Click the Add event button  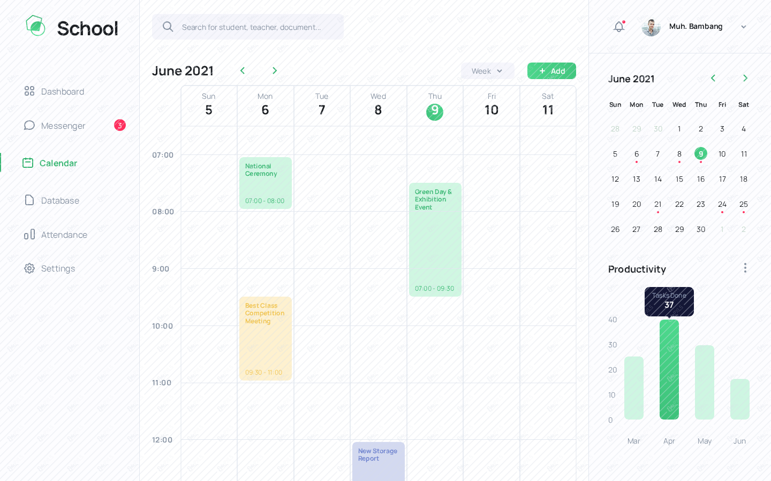coord(551,71)
